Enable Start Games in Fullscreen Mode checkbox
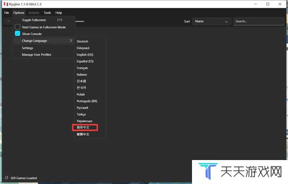Viewport: 288px width, 184px height. pyautogui.click(x=17, y=27)
